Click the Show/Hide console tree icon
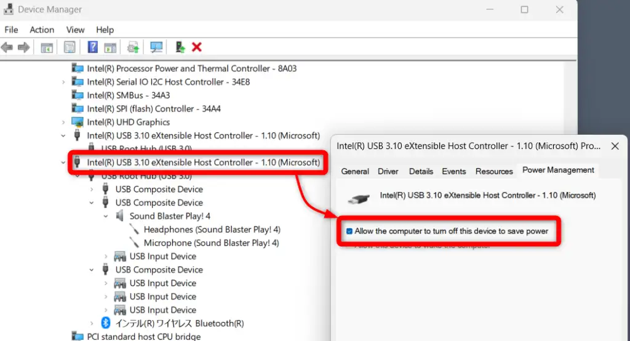 pos(47,47)
